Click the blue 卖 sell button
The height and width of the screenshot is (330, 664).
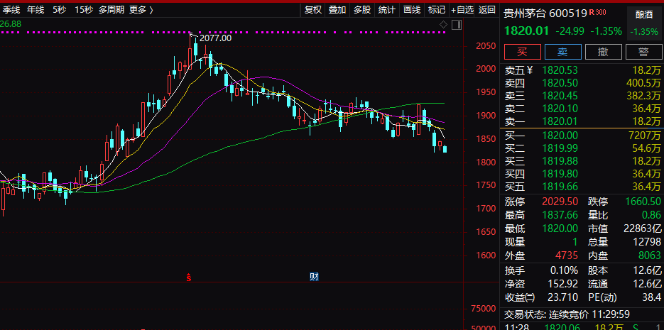(x=562, y=52)
